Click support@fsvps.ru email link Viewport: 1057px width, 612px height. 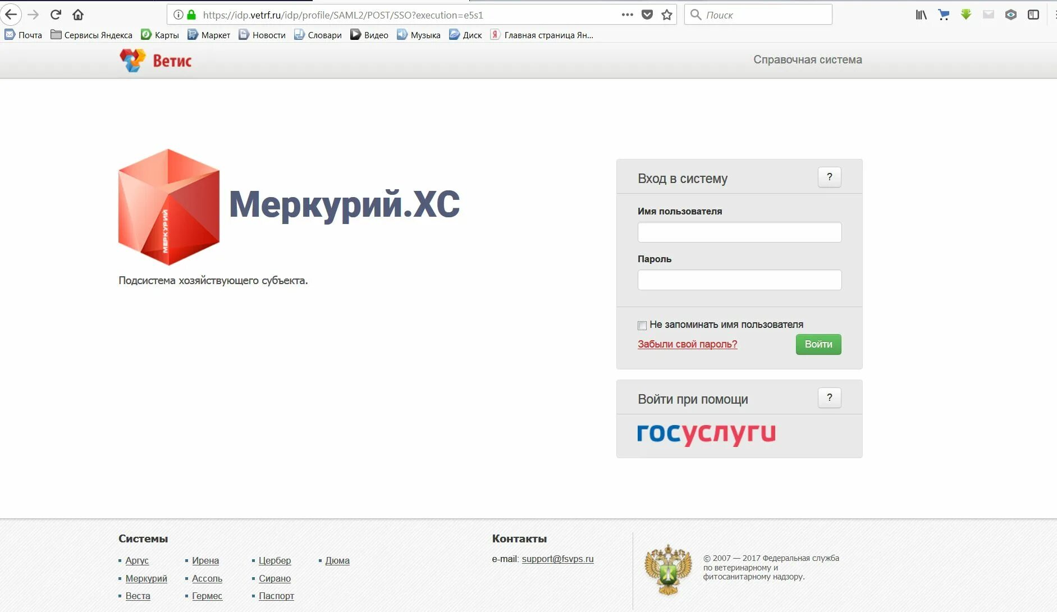[557, 559]
